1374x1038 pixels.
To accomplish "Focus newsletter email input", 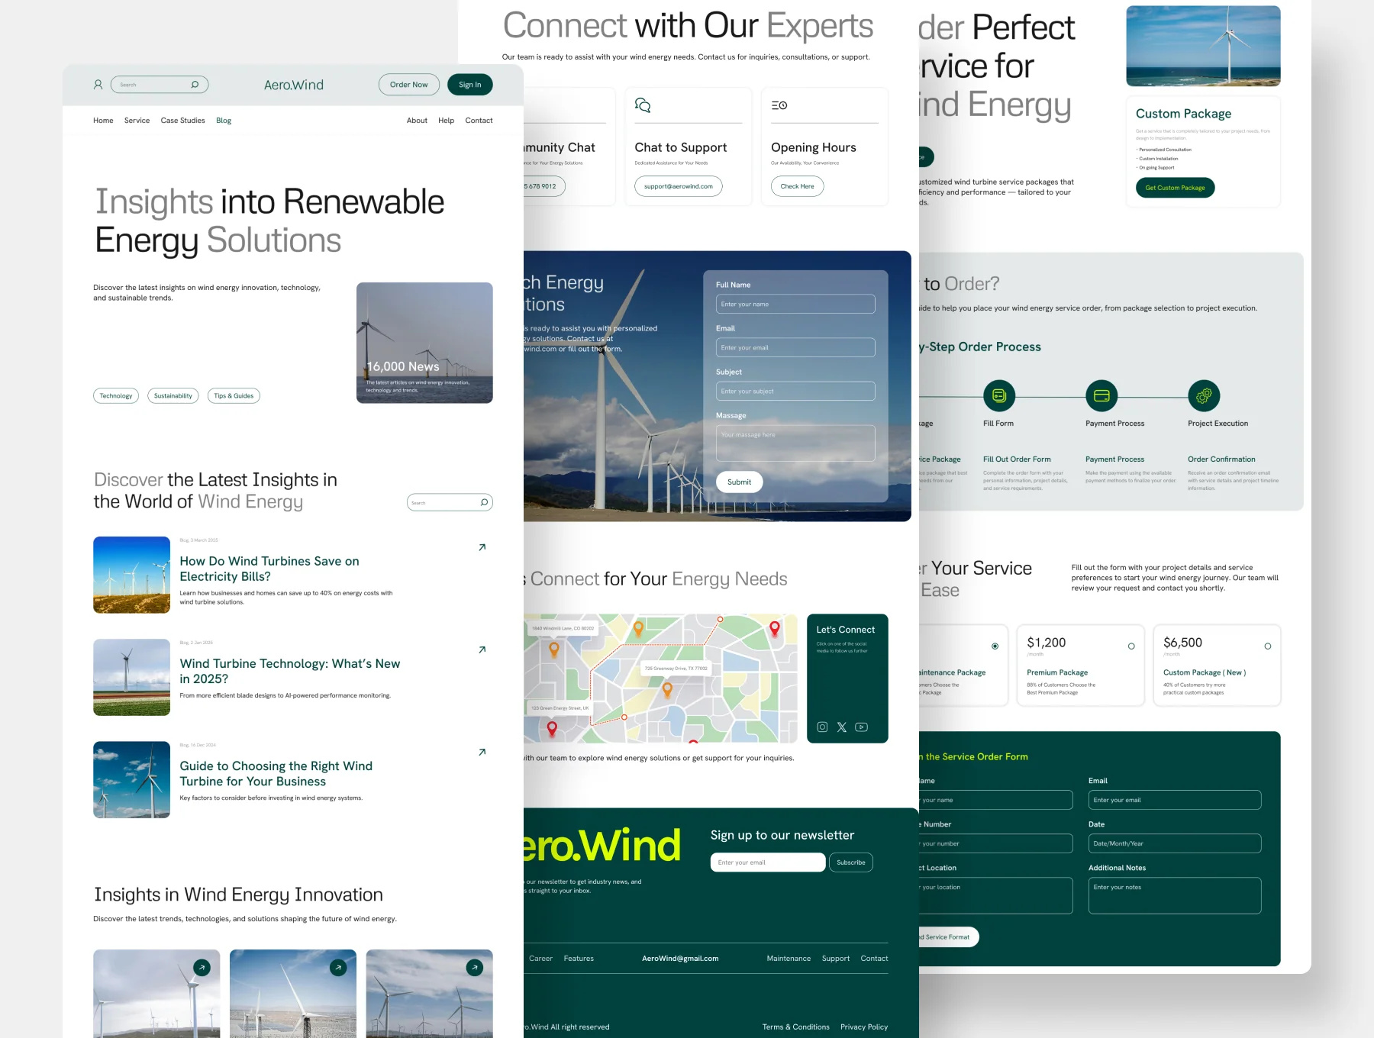I will click(x=768, y=862).
